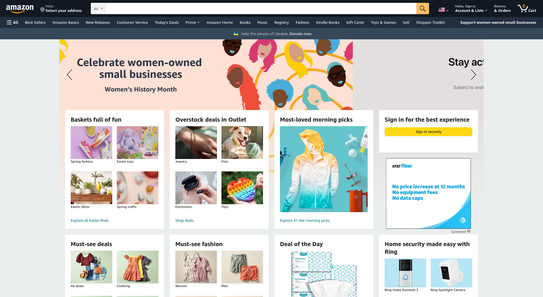Open the morning picks jacket image
Screen dimensions: 543x297
point(324,169)
